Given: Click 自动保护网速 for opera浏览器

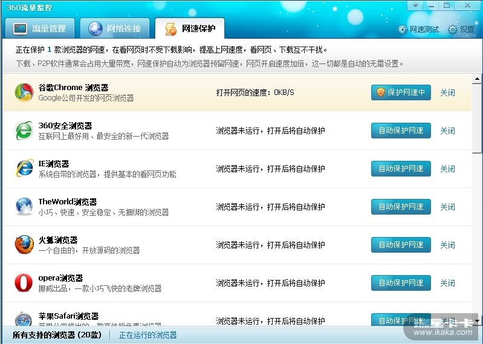Looking at the screenshot, I should [401, 283].
